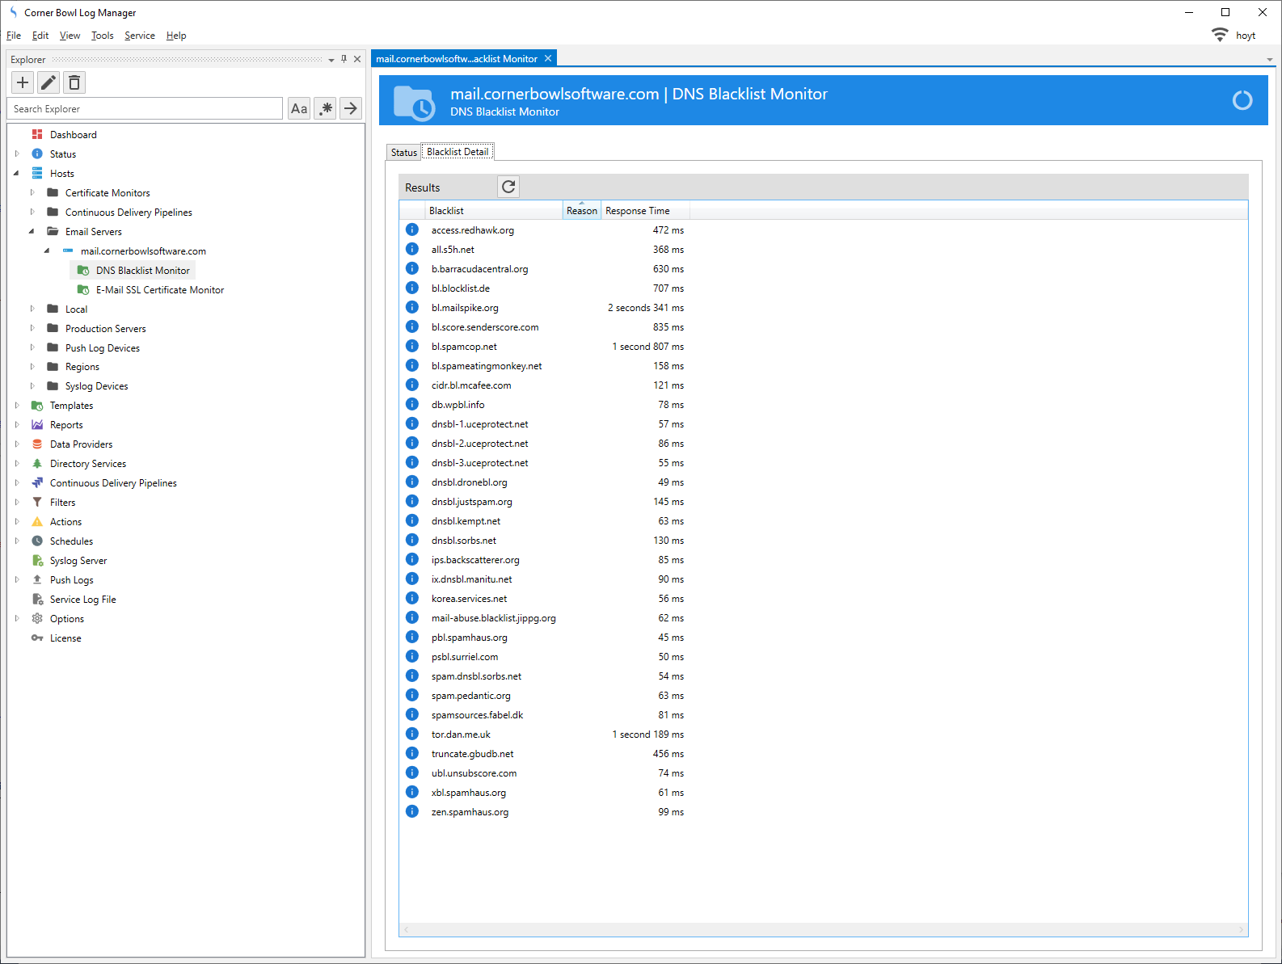Sort by Reason column header

click(x=582, y=210)
